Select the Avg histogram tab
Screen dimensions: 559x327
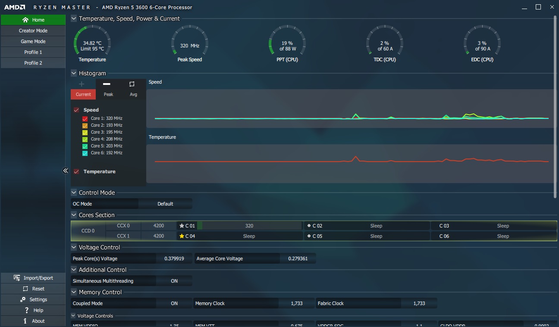(133, 94)
